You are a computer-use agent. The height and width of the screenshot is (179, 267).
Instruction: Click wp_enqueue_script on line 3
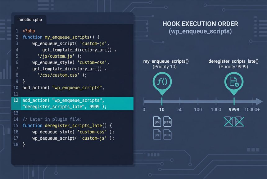click(53, 43)
